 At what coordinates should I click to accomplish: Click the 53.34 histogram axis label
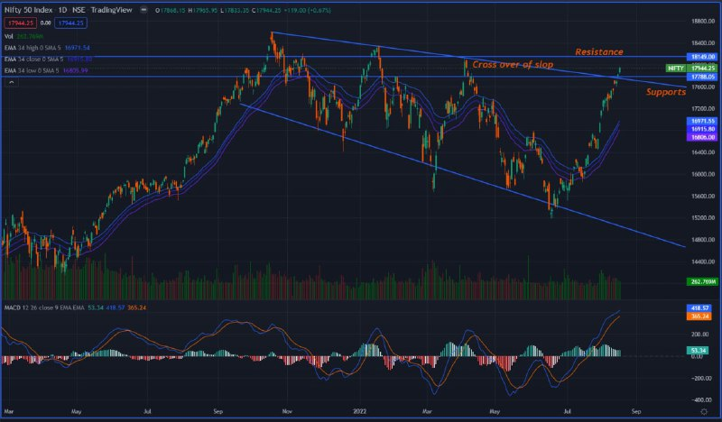point(698,351)
